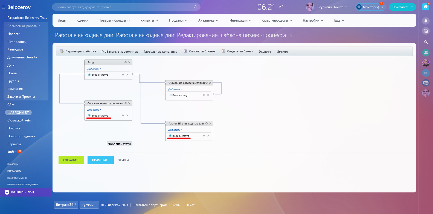This screenshot has width=433, height=214.
Task: Click the magnifier icon in right panel
Action: point(426,42)
